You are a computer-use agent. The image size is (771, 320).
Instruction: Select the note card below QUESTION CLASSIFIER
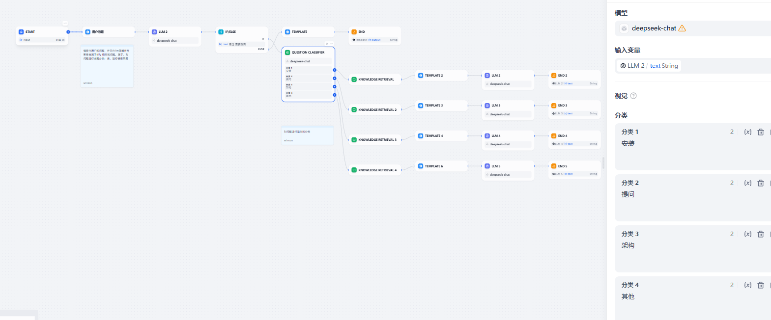pyautogui.click(x=308, y=135)
